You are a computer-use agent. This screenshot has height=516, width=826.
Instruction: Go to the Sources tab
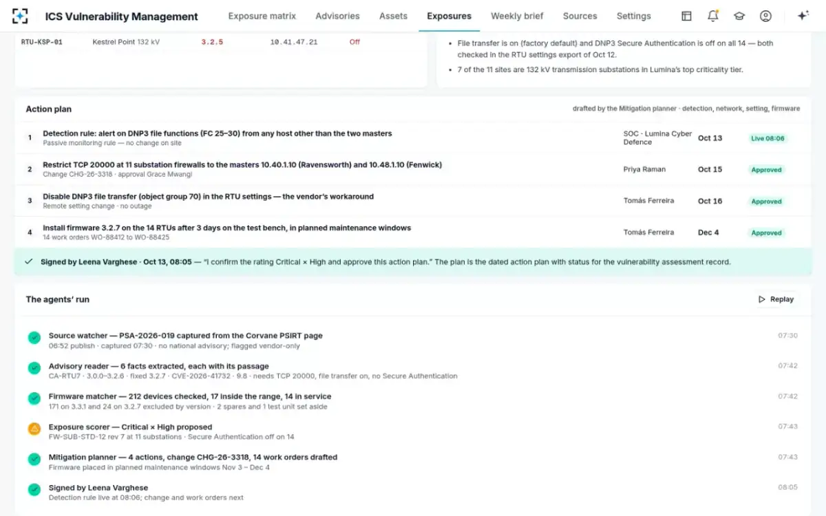[x=580, y=16]
